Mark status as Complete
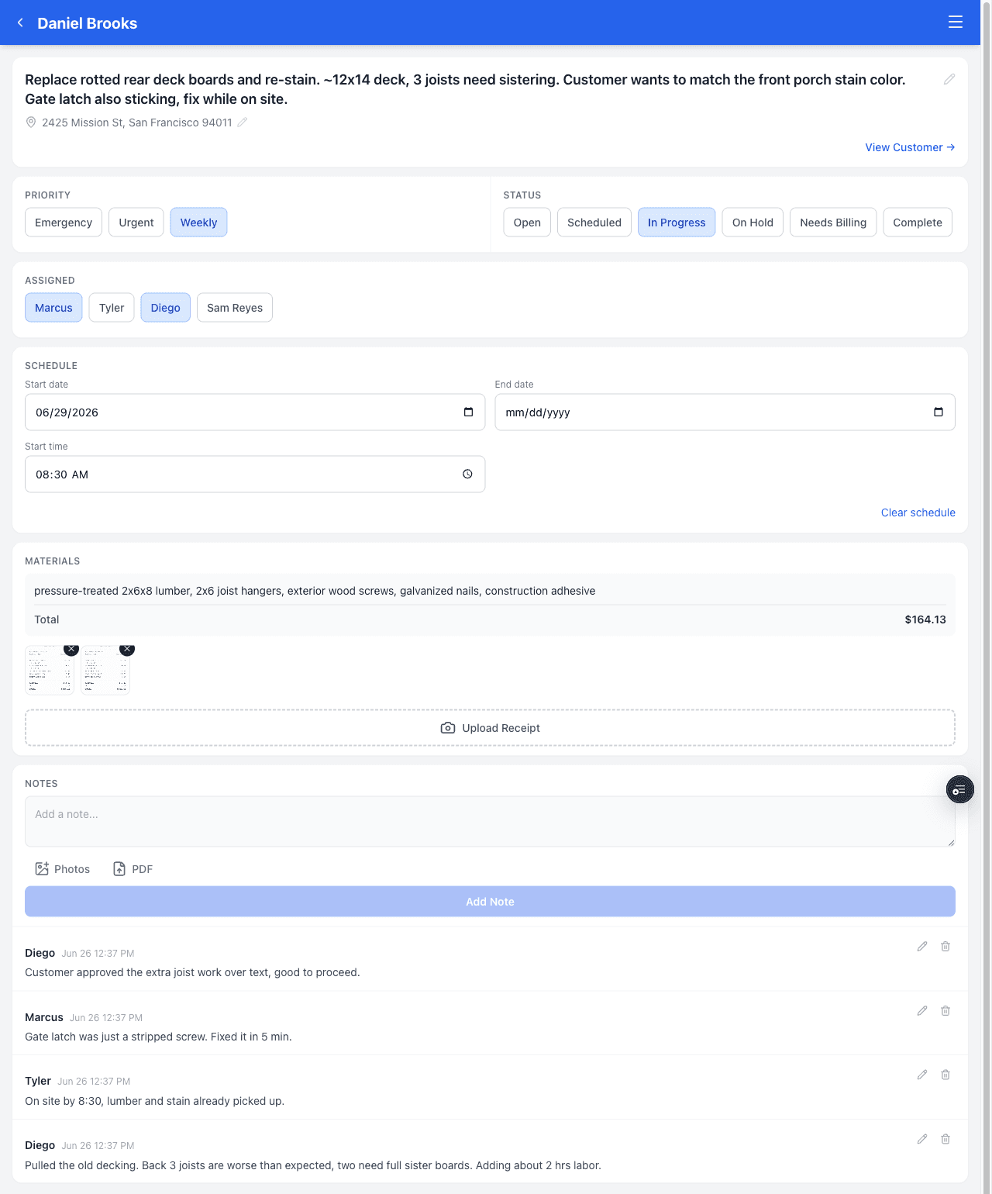Screen dimensions: 992x1194 click(918, 223)
